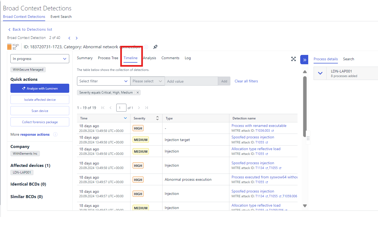This screenshot has width=378, height=225.
Task: Open the Select filter dropdown
Action: coord(104,81)
